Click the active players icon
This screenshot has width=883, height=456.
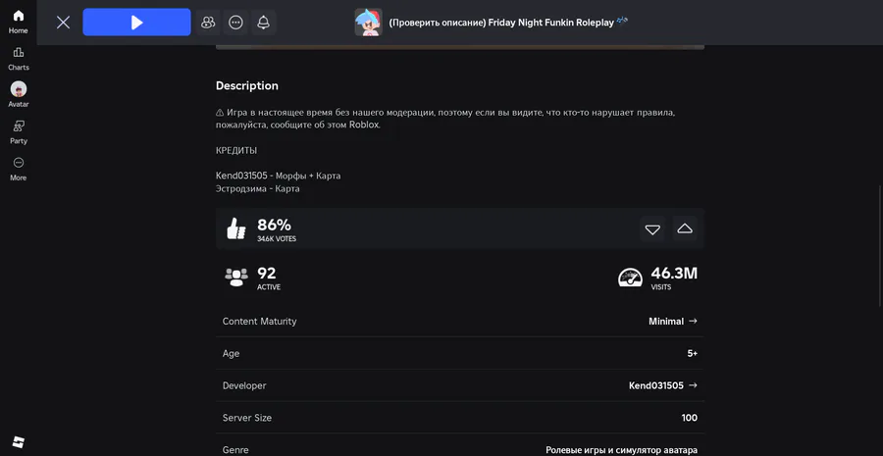[235, 278]
